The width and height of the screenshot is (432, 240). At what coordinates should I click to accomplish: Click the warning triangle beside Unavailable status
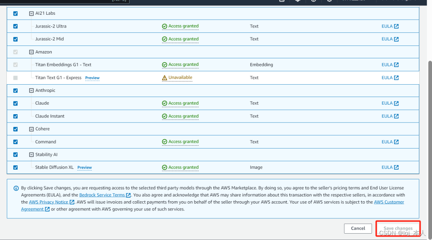(x=164, y=78)
